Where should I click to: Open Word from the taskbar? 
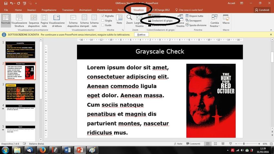[67, 150]
